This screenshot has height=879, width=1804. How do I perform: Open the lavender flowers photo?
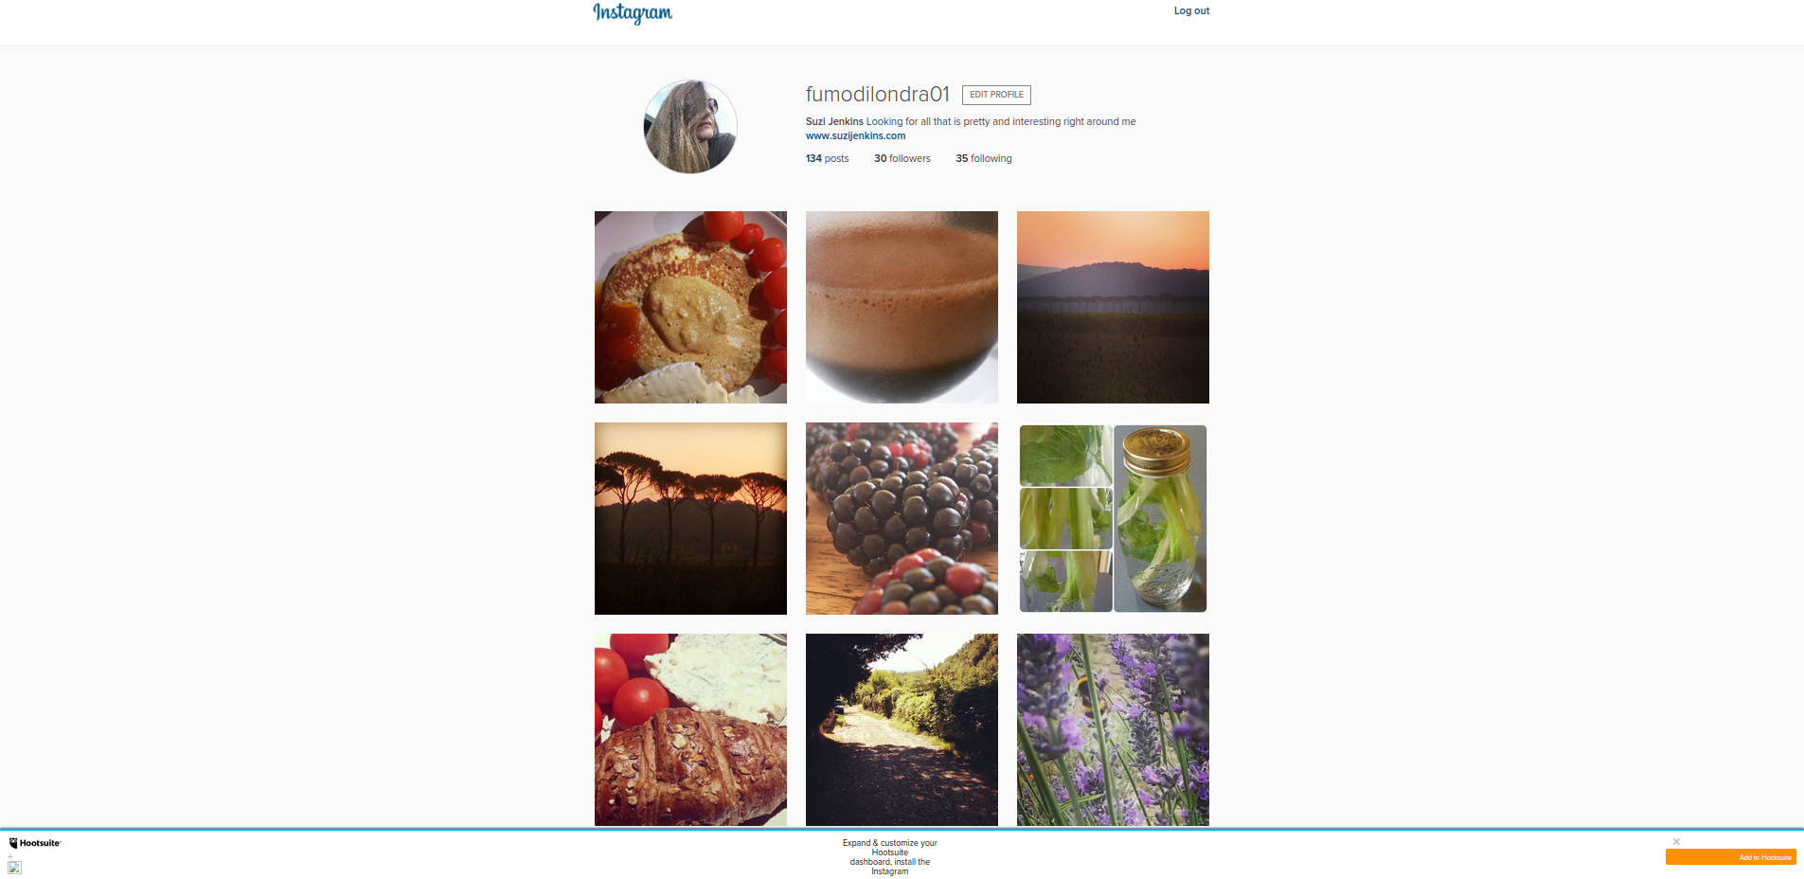pyautogui.click(x=1113, y=729)
